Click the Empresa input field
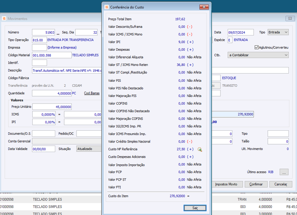 click(x=39, y=48)
